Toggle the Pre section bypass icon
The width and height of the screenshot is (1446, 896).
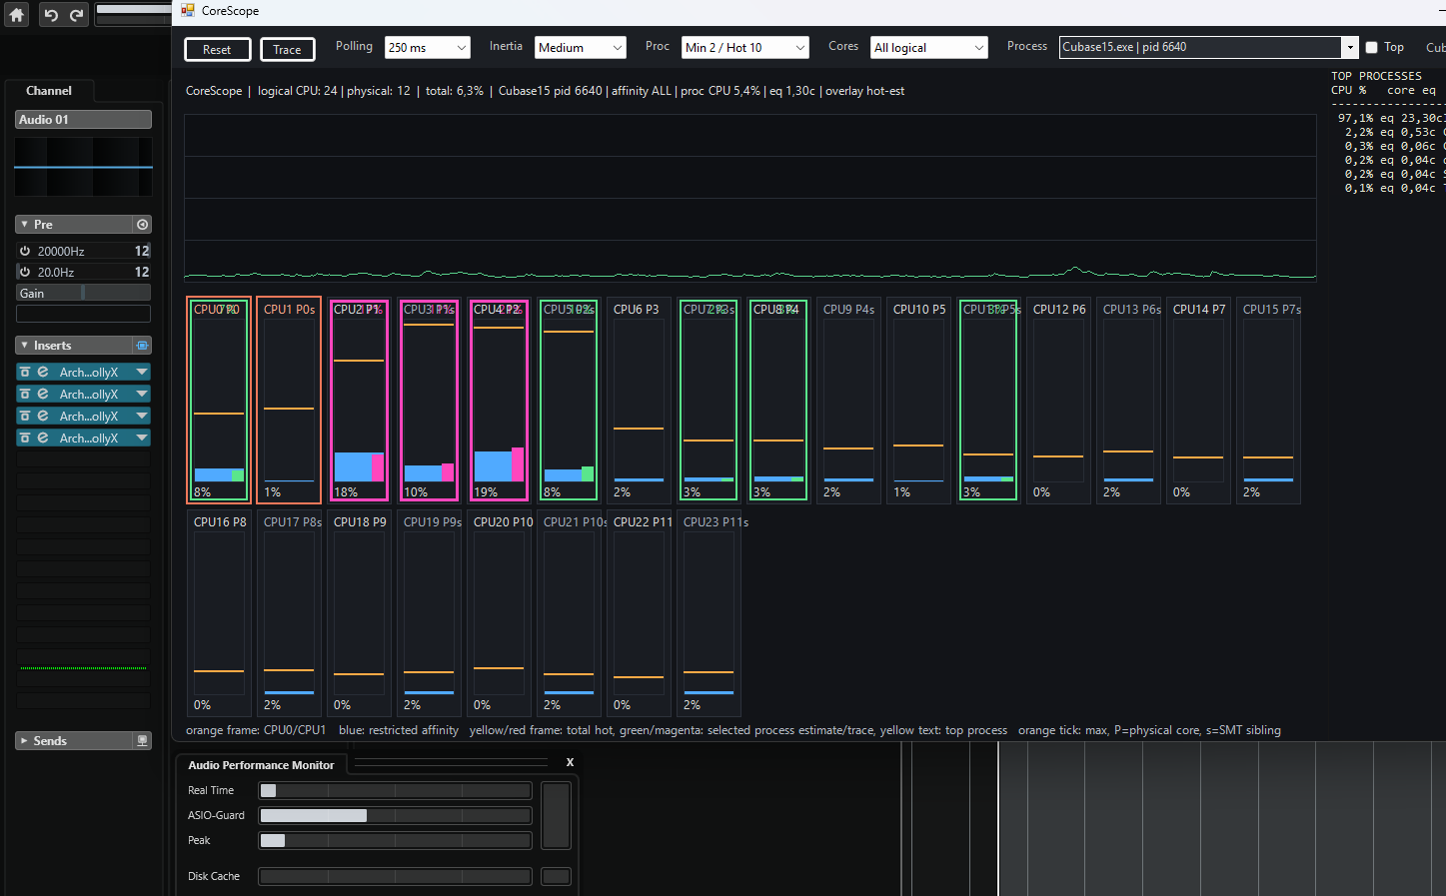143,225
